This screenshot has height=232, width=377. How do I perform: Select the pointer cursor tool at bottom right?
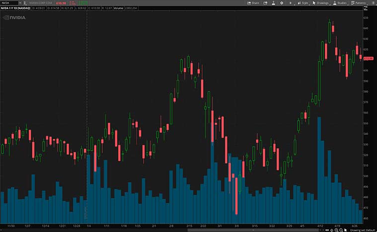click(346, 230)
